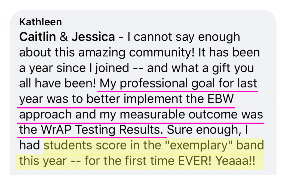Open commenter Kathleen's profile name
This screenshot has width=282, height=182.
[41, 22]
